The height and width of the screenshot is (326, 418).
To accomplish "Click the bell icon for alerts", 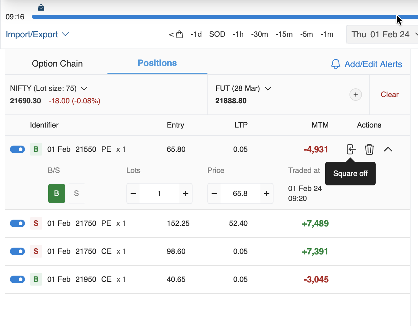I will [335, 64].
